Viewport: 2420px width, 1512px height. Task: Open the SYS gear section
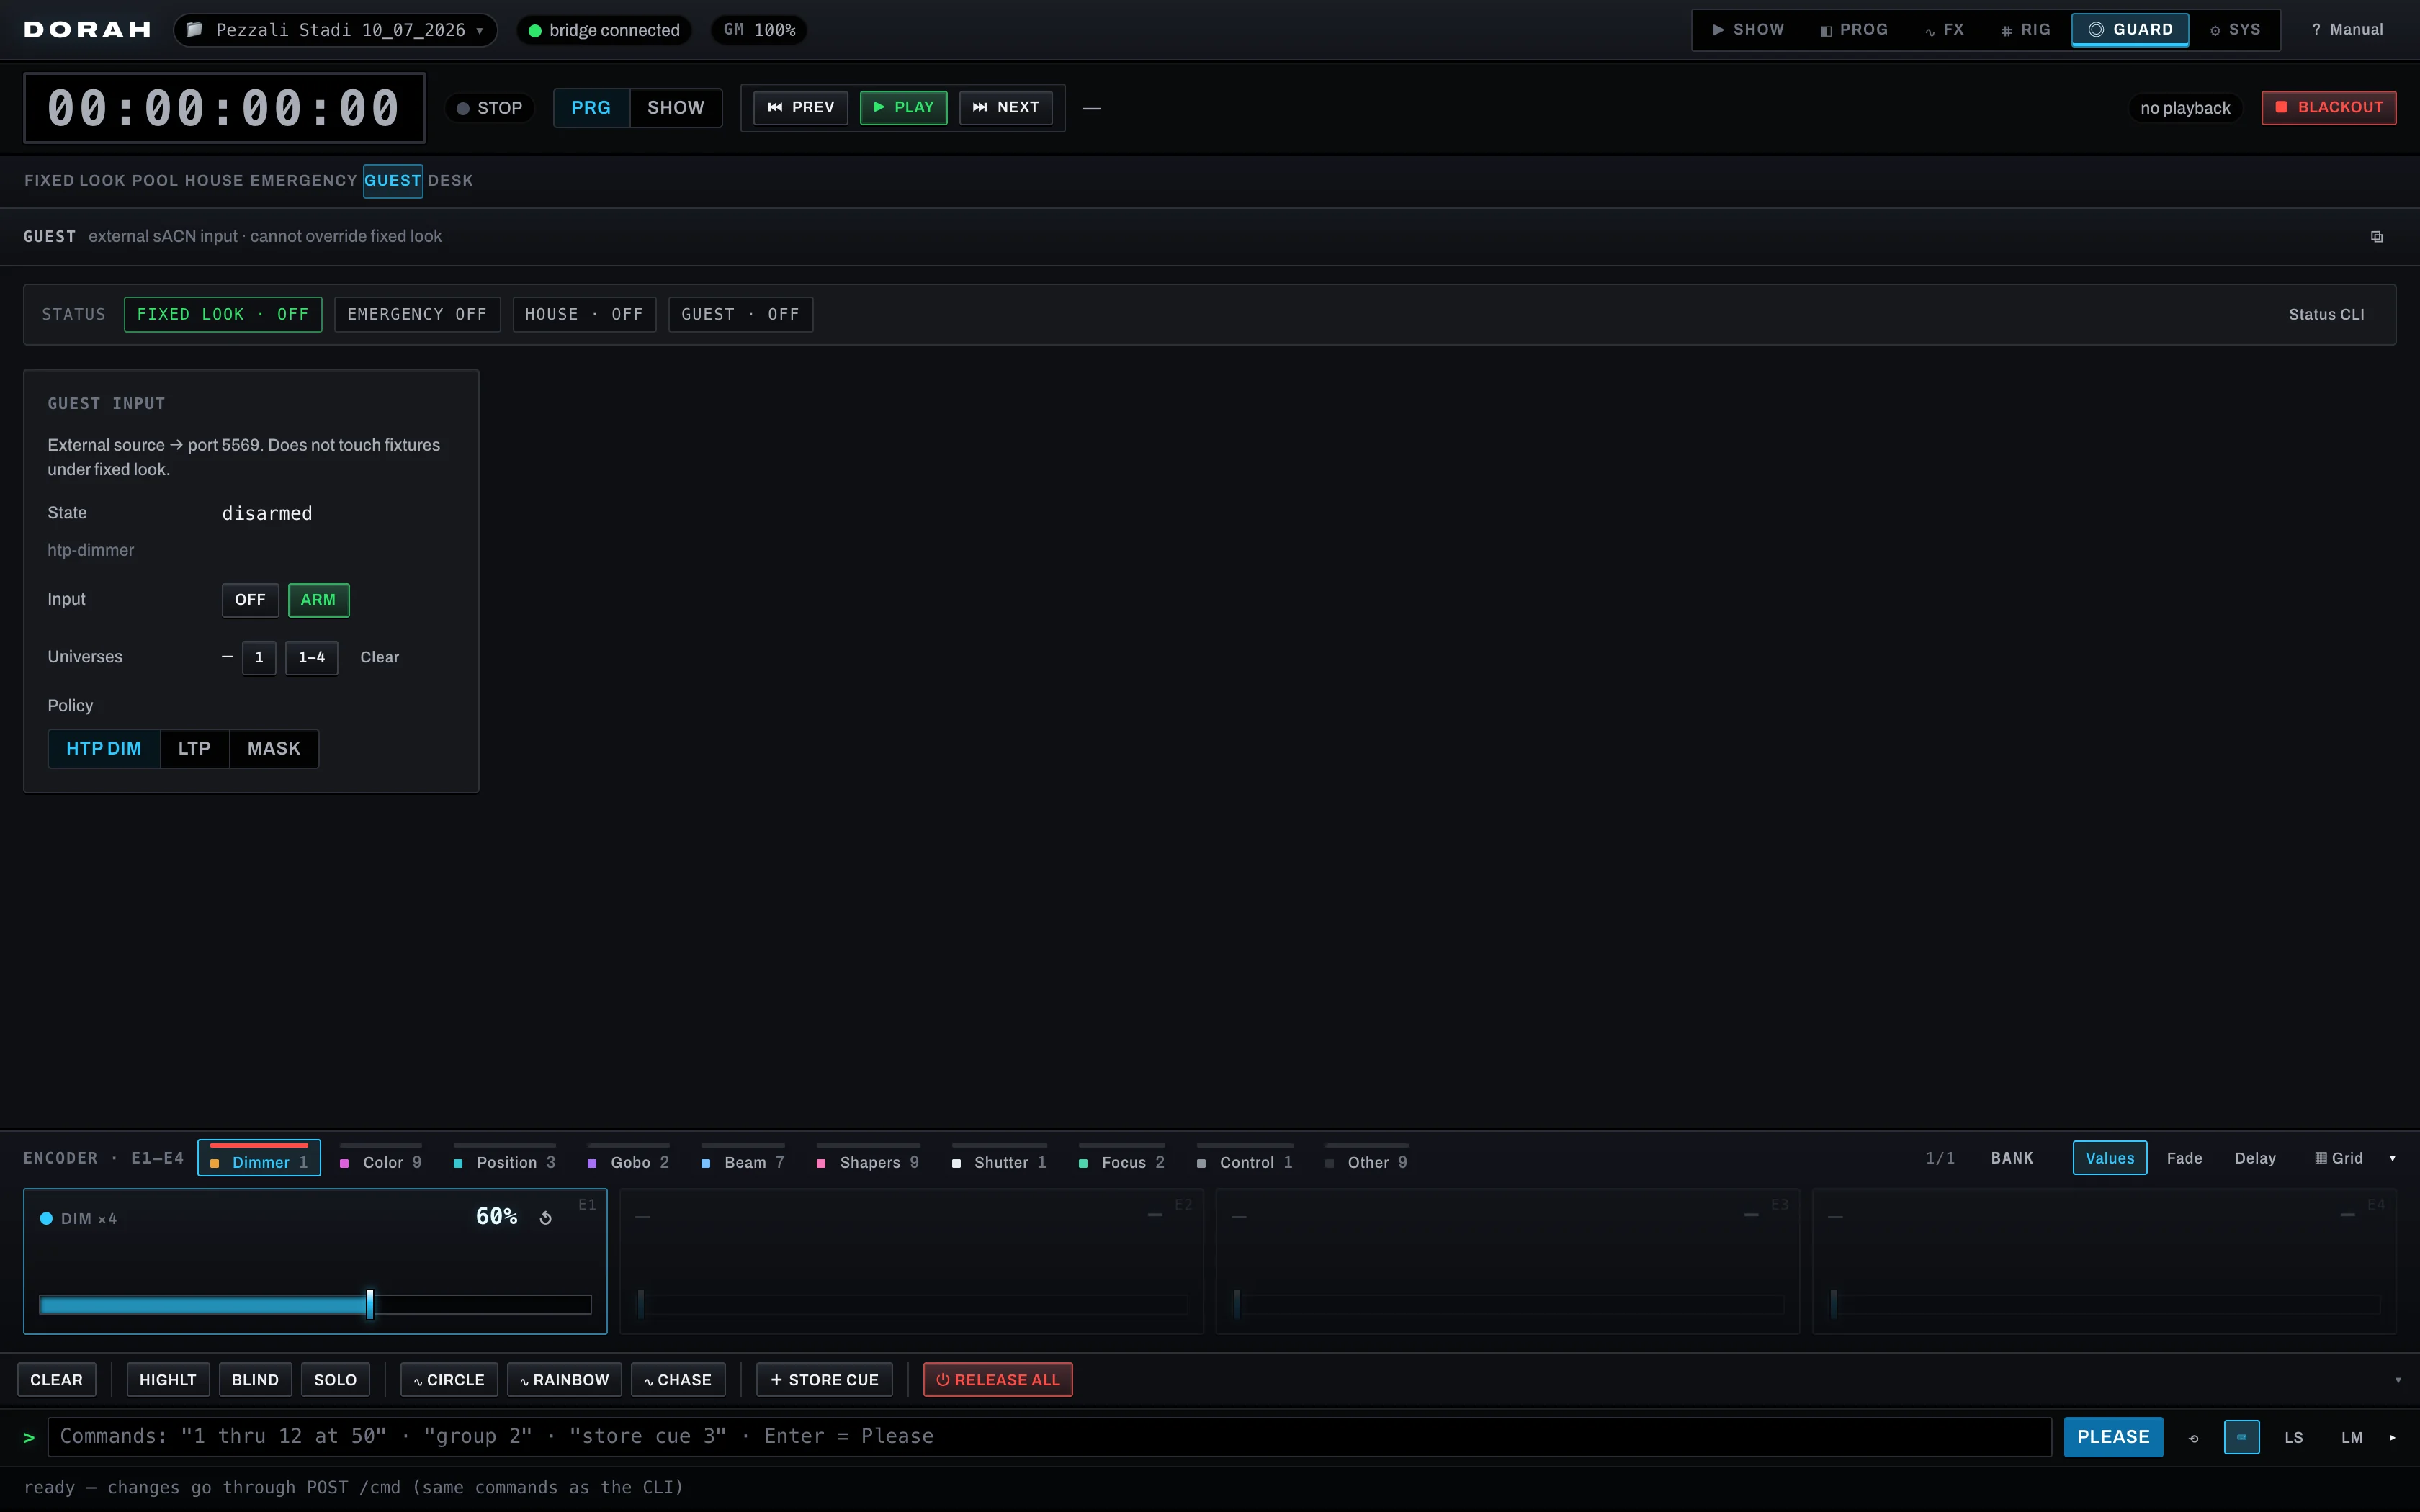pyautogui.click(x=2235, y=30)
